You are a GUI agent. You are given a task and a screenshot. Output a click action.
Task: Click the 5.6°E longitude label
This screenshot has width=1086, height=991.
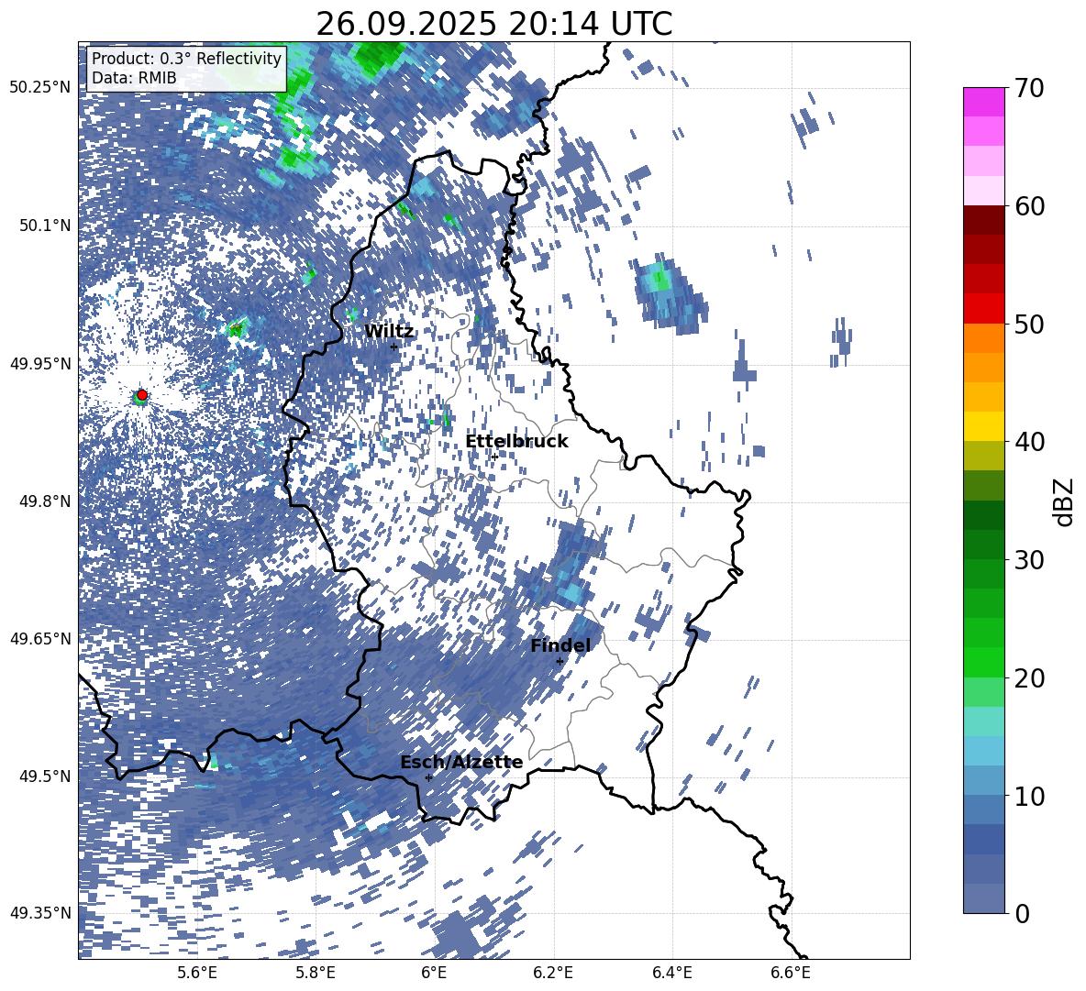[x=196, y=973]
